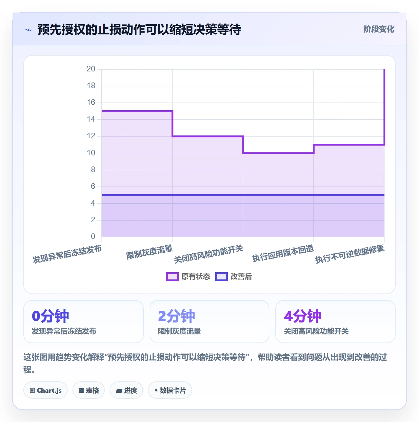Click the Chart.js chip square icon
Viewport: 419px width, 422px height.
pyautogui.click(x=32, y=391)
